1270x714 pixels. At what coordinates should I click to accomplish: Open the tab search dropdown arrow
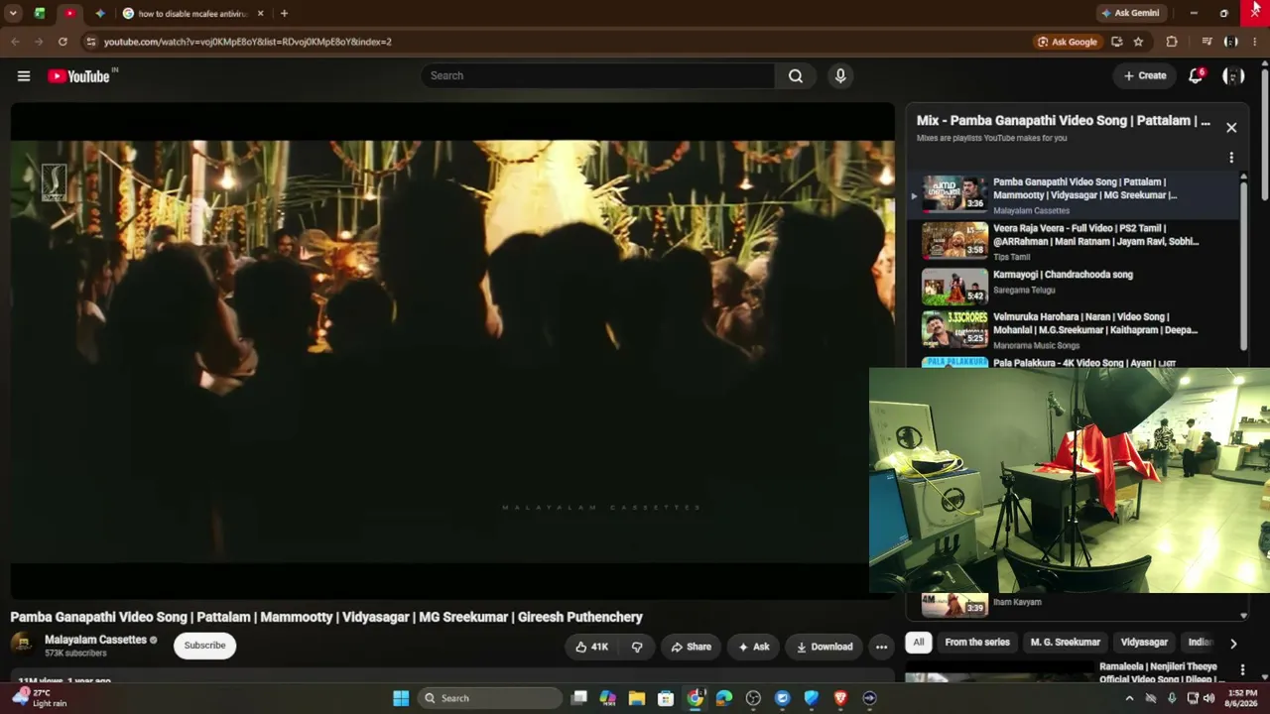click(13, 14)
